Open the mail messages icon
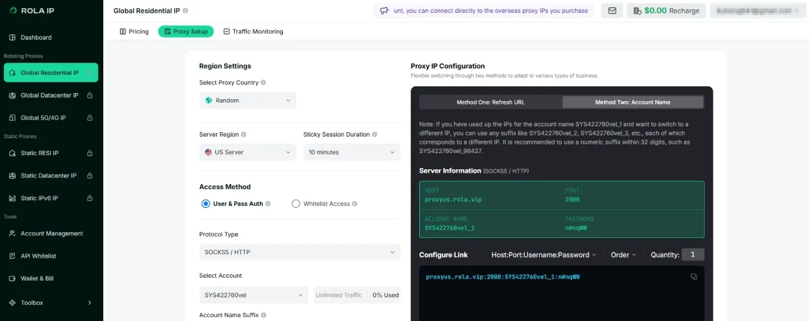The image size is (810, 321). [x=612, y=11]
